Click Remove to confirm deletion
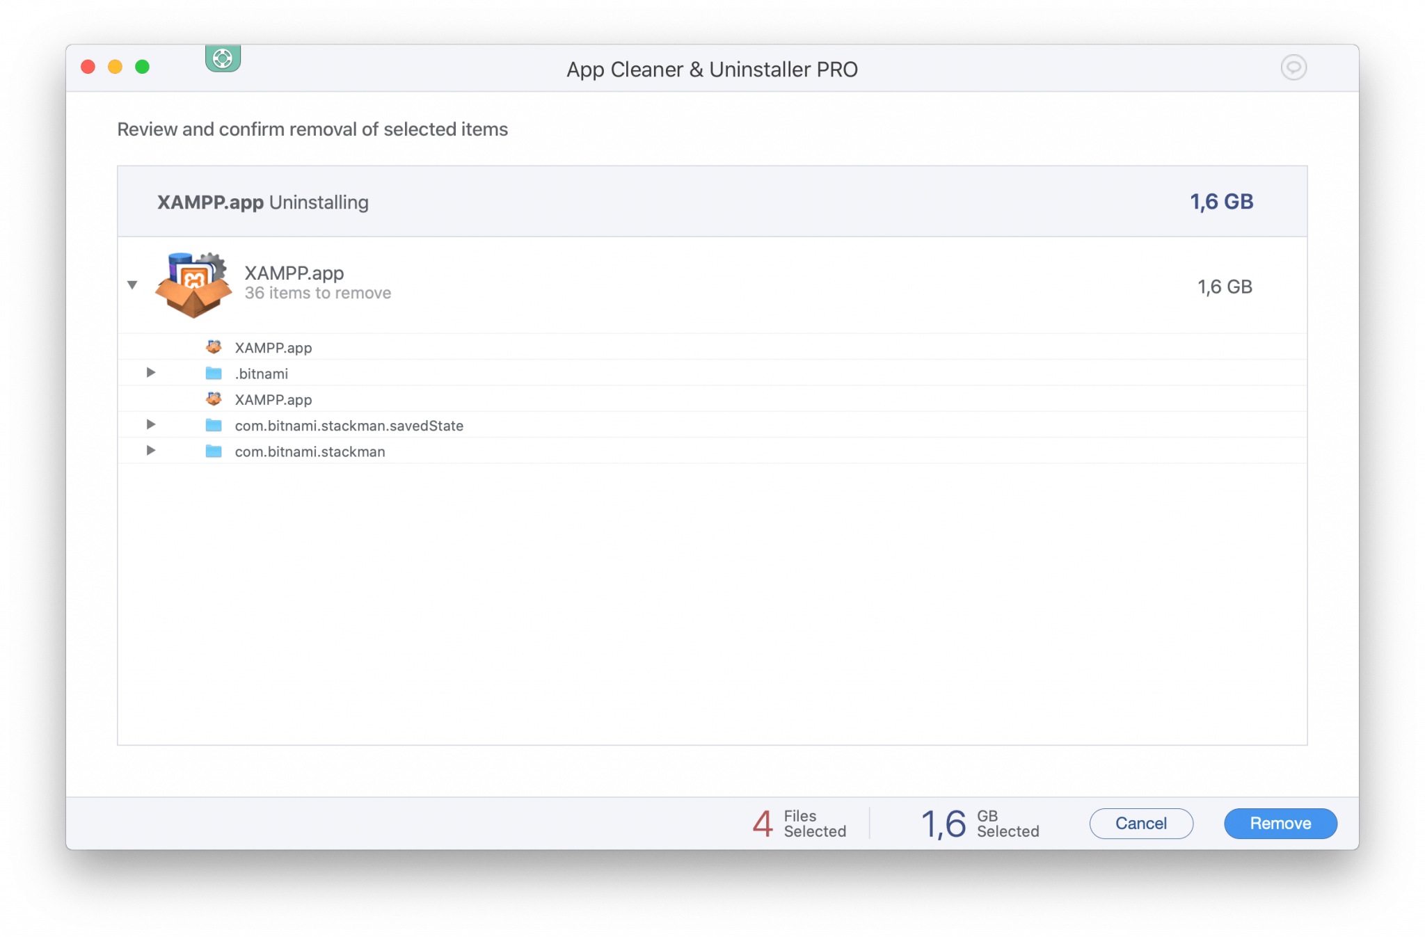1425x937 pixels. [1280, 823]
